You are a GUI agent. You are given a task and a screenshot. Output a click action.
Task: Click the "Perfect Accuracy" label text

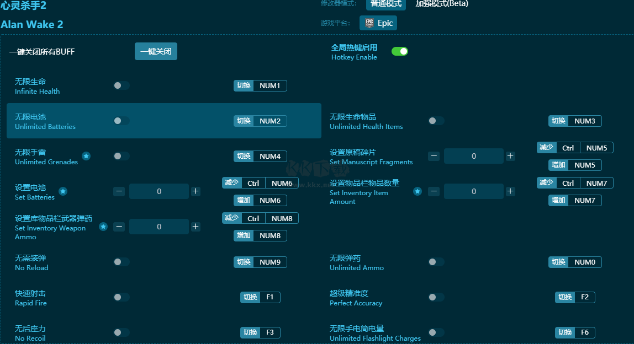pyautogui.click(x=356, y=303)
